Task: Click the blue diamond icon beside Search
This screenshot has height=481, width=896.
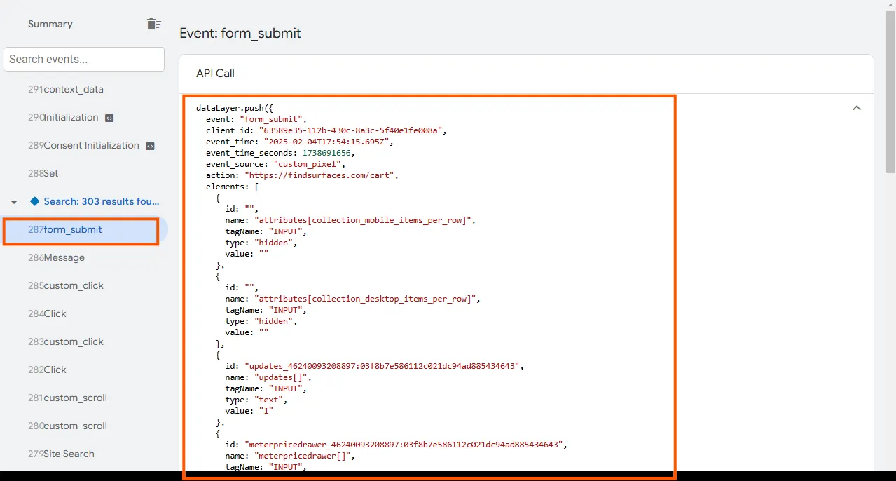Action: pos(34,201)
